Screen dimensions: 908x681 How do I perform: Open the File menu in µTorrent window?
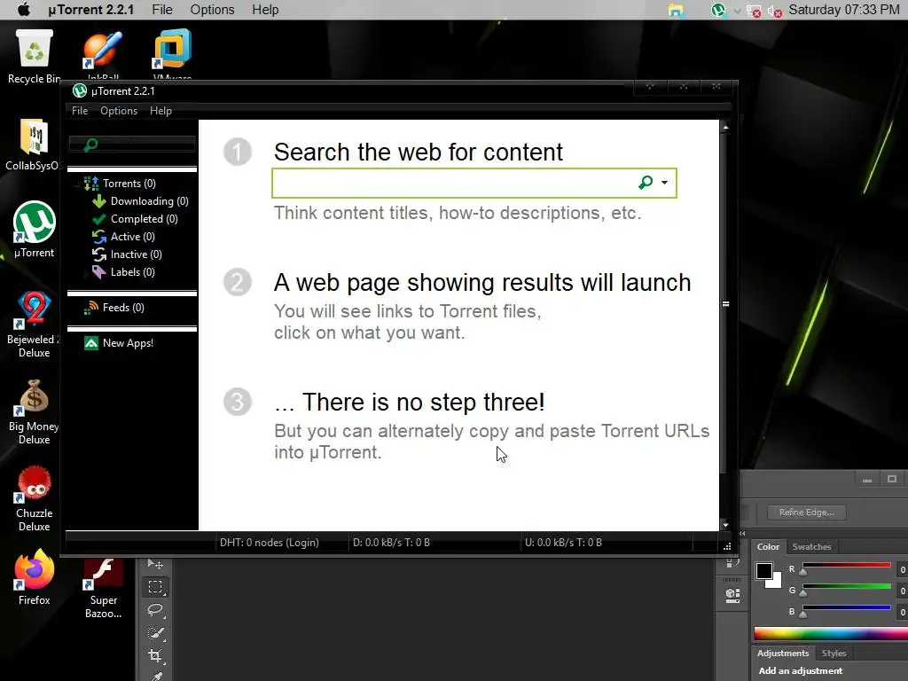click(x=80, y=111)
